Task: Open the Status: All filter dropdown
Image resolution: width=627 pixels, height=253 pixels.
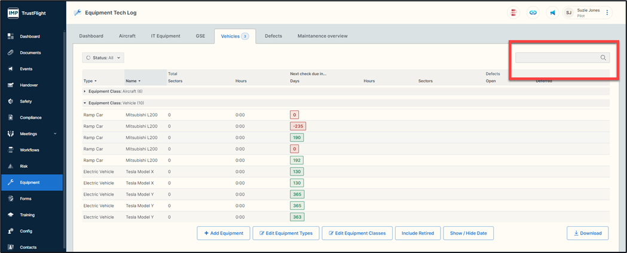Action: click(103, 58)
